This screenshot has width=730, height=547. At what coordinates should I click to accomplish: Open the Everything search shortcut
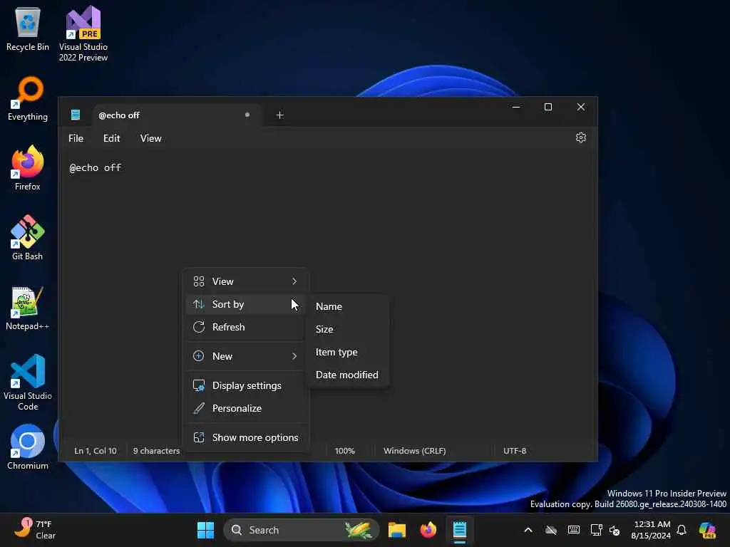[x=28, y=98]
